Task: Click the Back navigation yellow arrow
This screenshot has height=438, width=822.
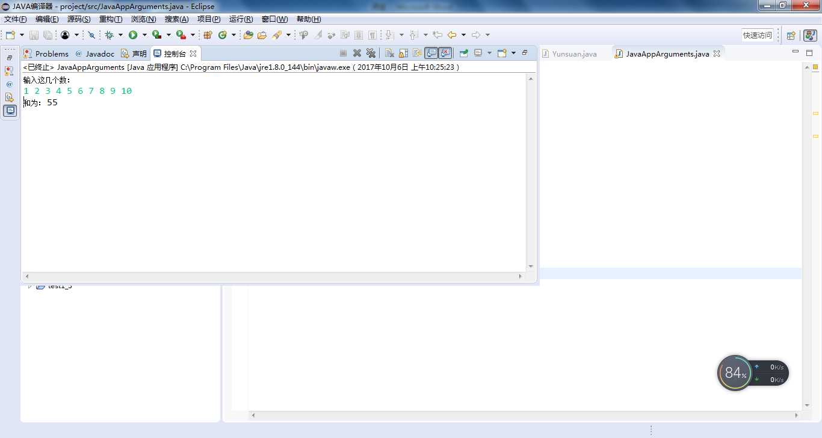Action: pos(452,35)
